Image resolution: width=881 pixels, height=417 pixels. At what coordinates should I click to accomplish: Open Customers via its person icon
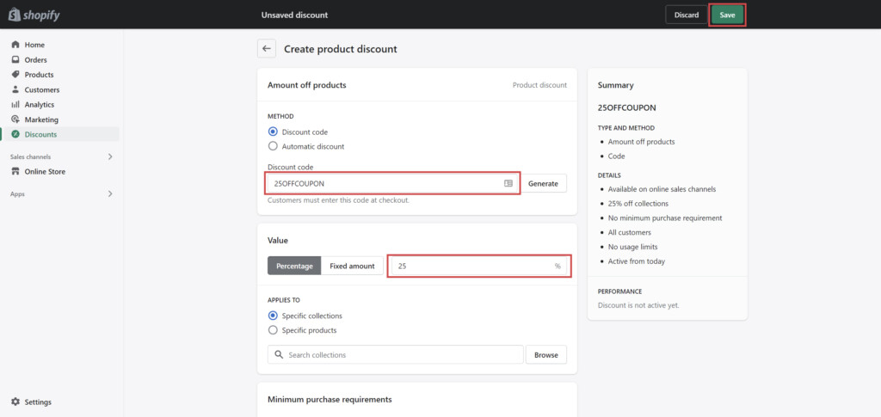tap(15, 89)
